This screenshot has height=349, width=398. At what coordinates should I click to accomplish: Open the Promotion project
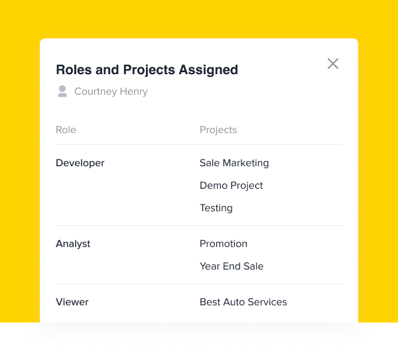[224, 244]
